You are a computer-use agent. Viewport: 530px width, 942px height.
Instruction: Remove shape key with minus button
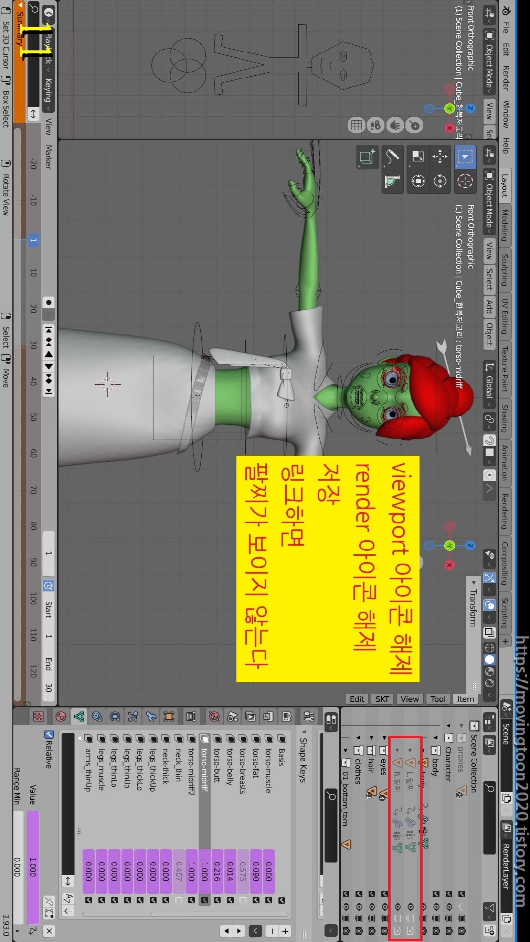point(272,930)
